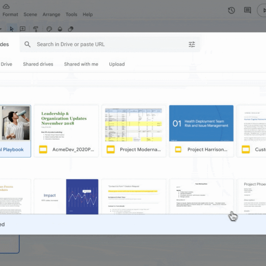Click the search magnifier in the Drive dialog
The height and width of the screenshot is (266, 266).
click(x=28, y=44)
